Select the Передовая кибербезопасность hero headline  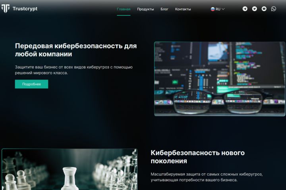click(x=76, y=50)
